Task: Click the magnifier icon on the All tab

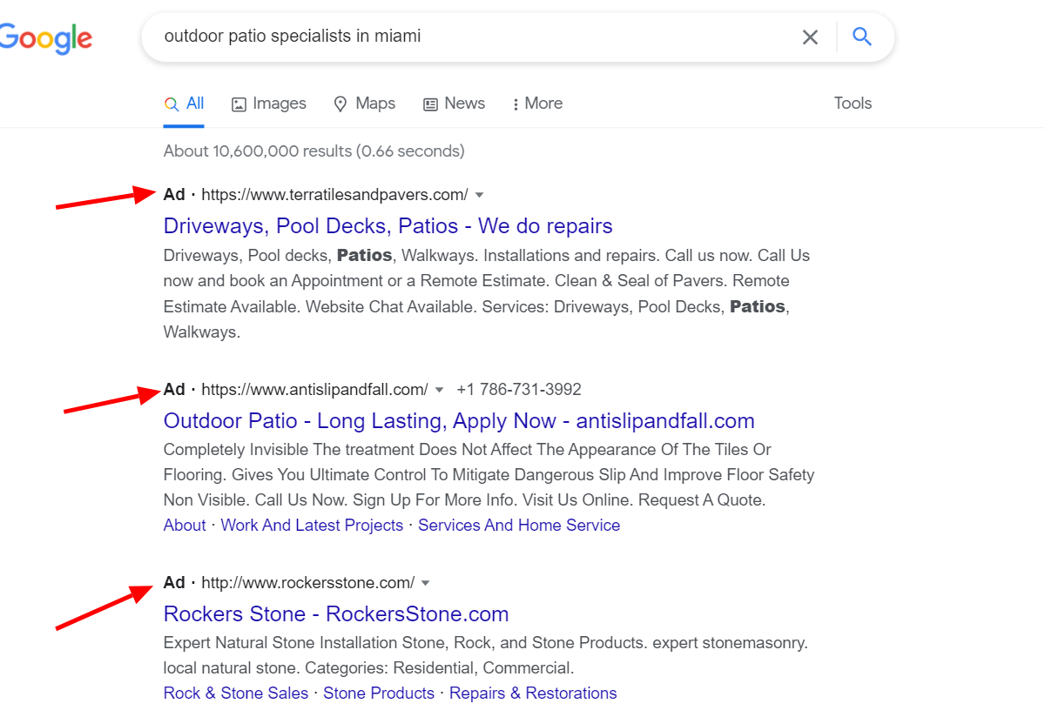Action: [172, 104]
